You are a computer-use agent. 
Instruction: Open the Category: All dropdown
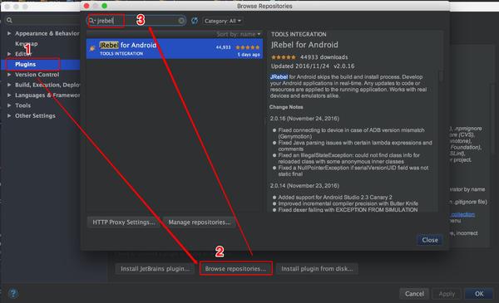[x=223, y=21]
